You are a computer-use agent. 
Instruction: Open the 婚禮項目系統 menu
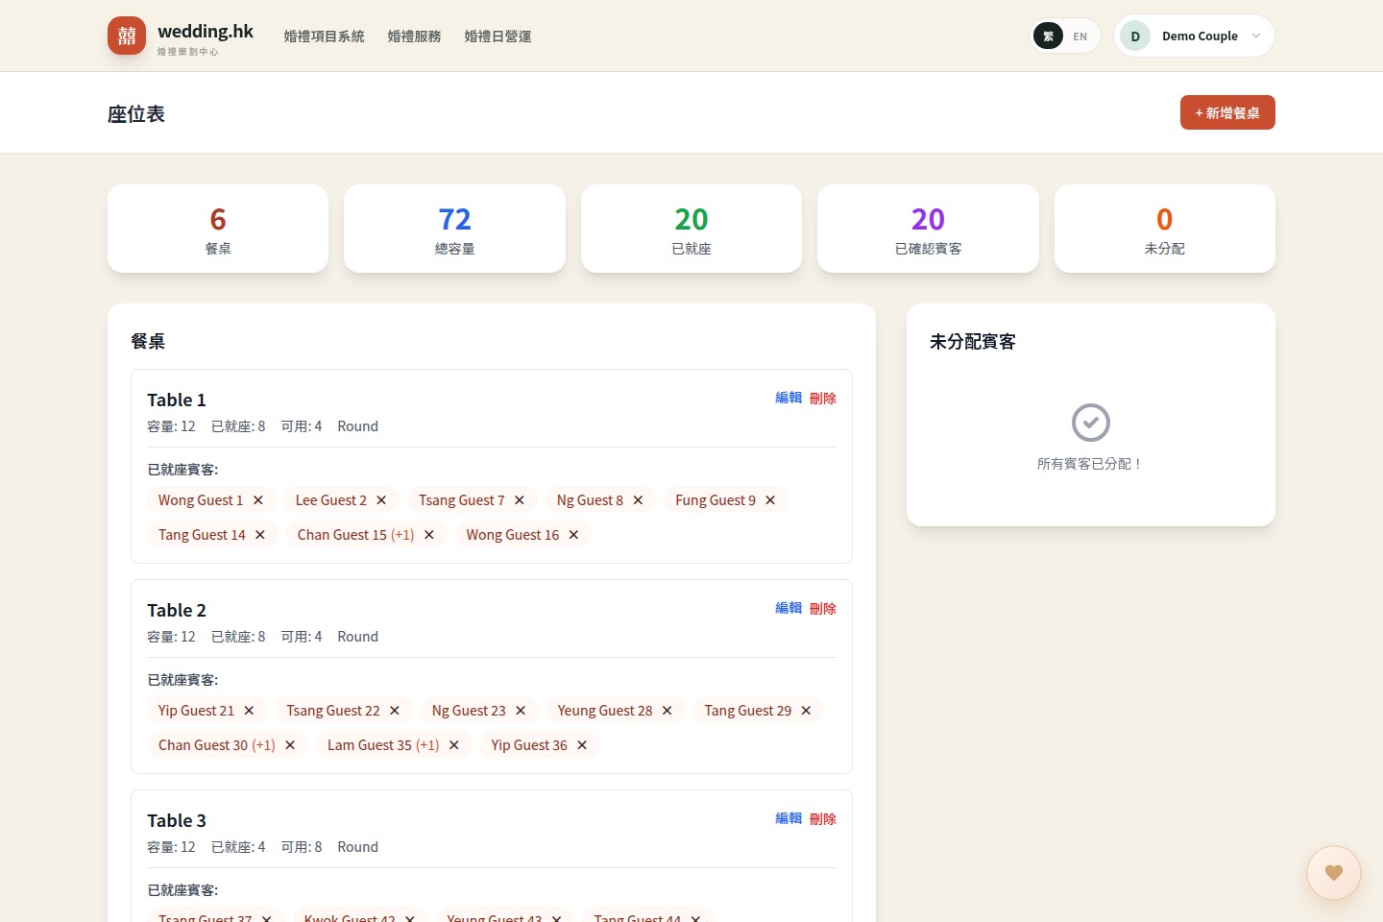point(325,36)
